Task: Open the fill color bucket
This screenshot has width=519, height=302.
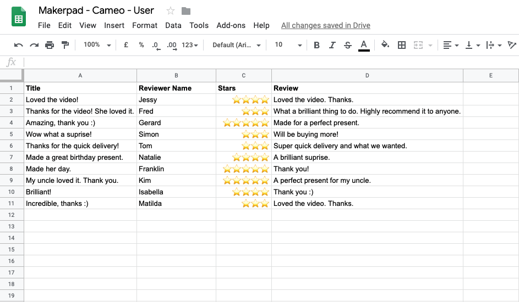Action: coord(385,44)
